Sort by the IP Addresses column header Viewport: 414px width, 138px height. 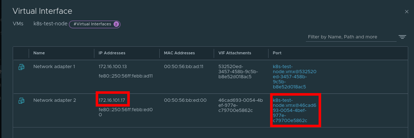click(112, 53)
